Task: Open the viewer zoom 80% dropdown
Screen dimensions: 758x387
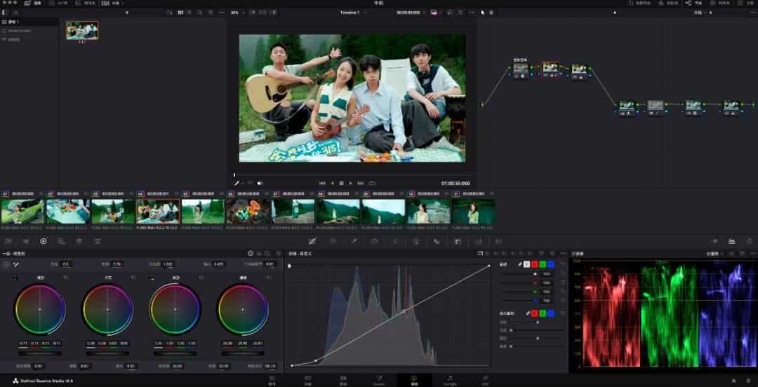Action: [x=236, y=13]
